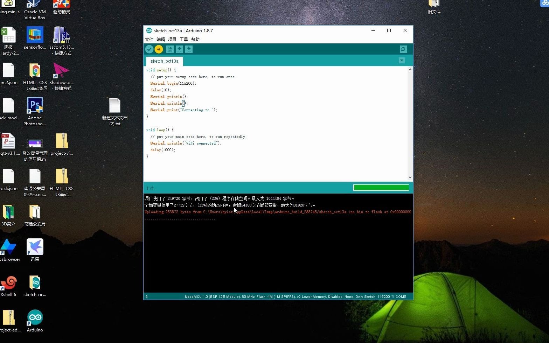Select the ack-mod... file icon
This screenshot has width=549, height=343.
(x=9, y=109)
